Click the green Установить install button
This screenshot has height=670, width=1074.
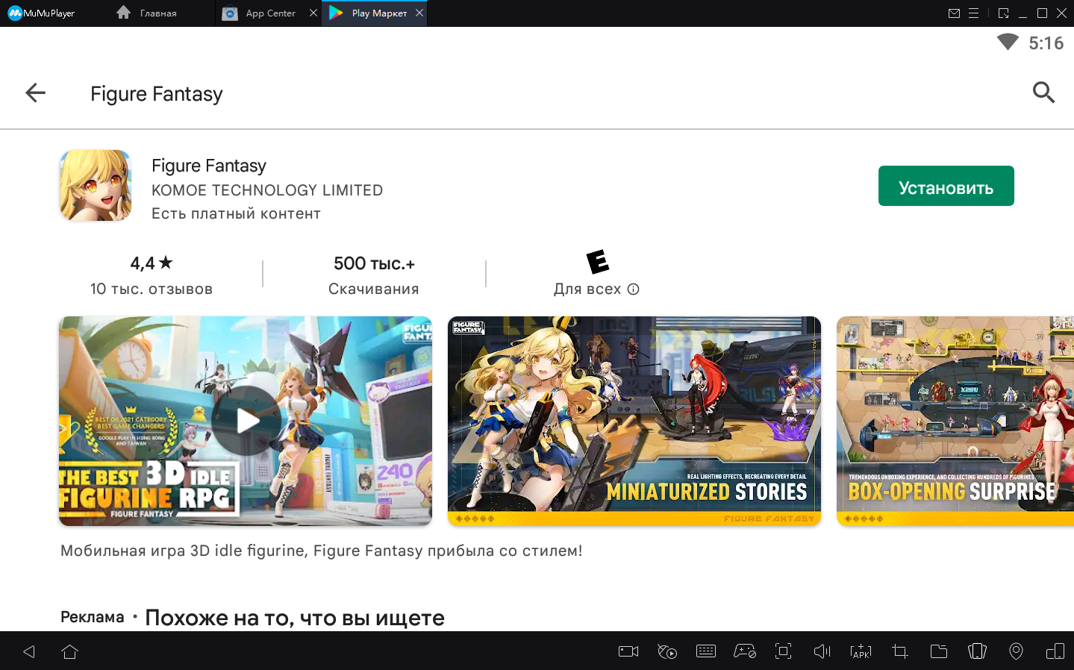coord(945,187)
